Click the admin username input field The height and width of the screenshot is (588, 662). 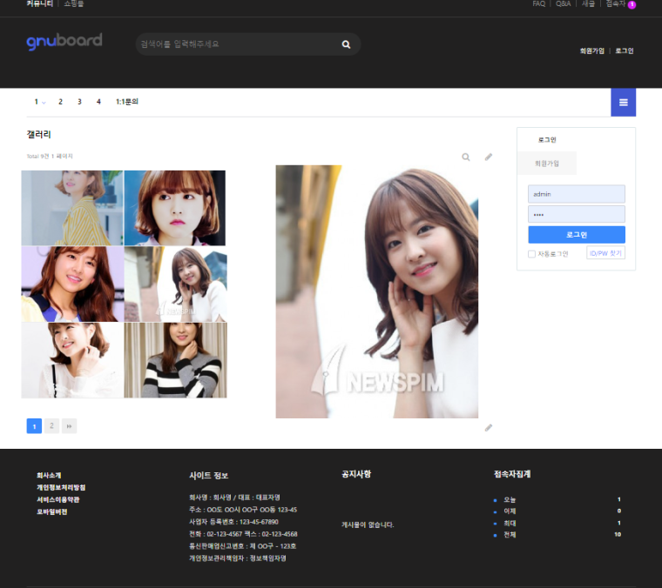pos(576,194)
